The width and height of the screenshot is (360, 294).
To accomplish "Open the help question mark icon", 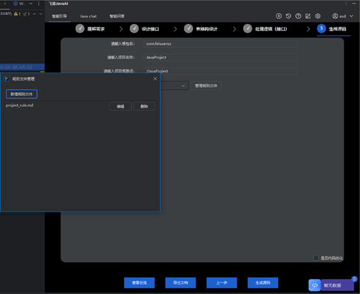I will point(298,16).
